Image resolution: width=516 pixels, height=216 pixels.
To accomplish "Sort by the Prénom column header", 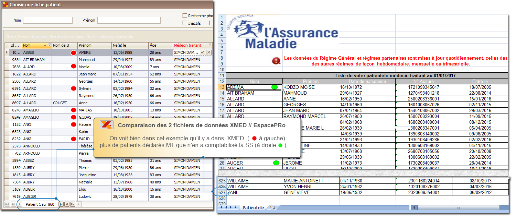I will 94,45.
